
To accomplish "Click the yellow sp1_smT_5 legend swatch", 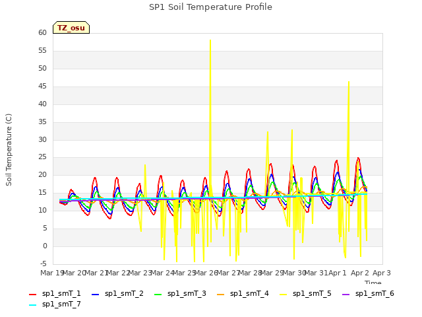I will (x=283, y=295).
